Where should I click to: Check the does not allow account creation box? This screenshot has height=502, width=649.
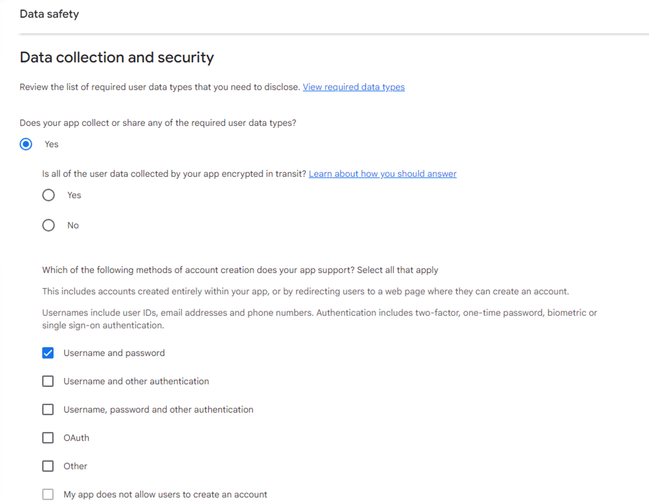[48, 495]
